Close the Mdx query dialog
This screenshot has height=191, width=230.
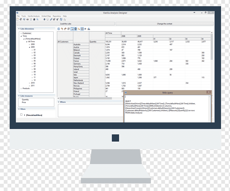[209, 92]
